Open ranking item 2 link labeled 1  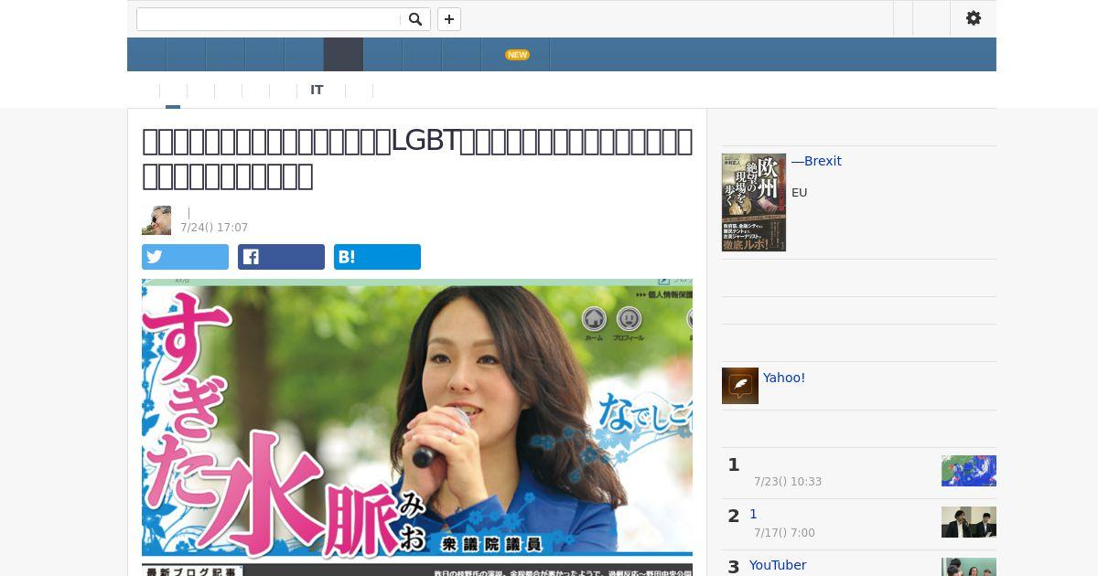pyautogui.click(x=753, y=514)
